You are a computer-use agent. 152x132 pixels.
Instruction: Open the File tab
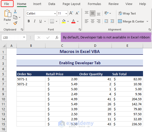6,4
